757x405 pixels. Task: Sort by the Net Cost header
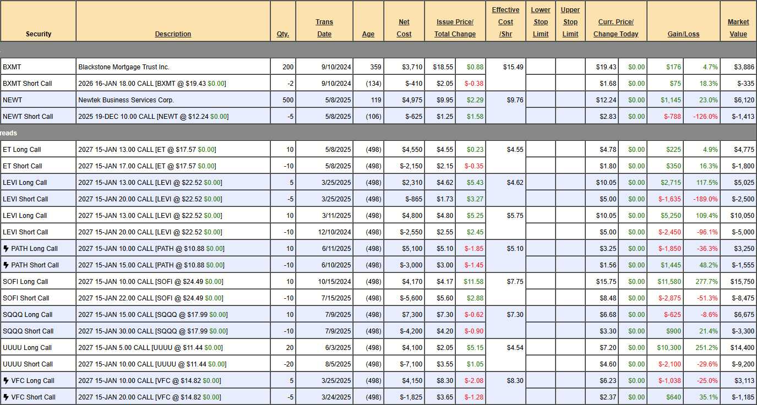click(404, 28)
